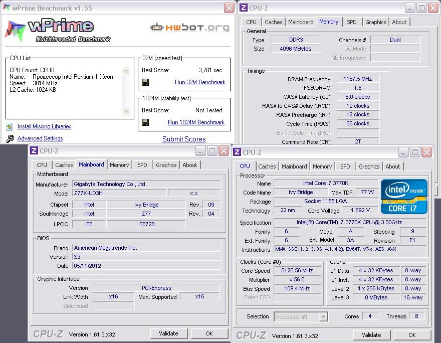Close the CPU-Z CPU window
This screenshot has width=441, height=343.
(x=426, y=152)
